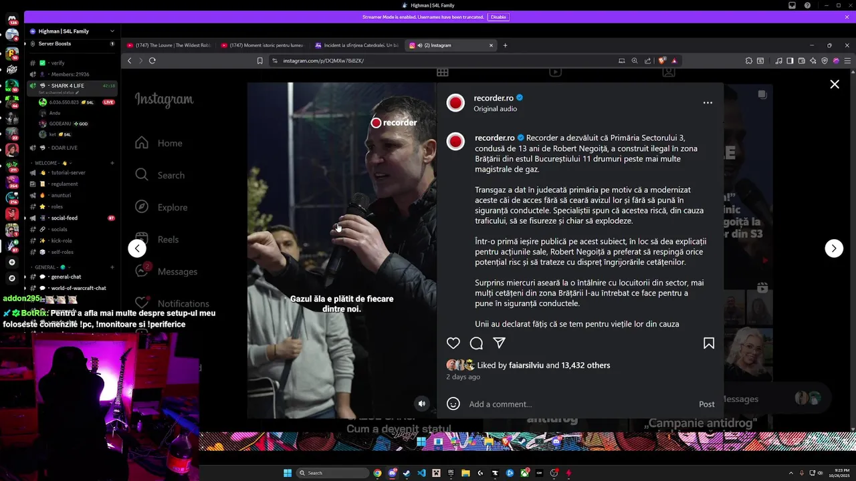
Task: Share the post via paper plane icon
Action: tap(499, 343)
